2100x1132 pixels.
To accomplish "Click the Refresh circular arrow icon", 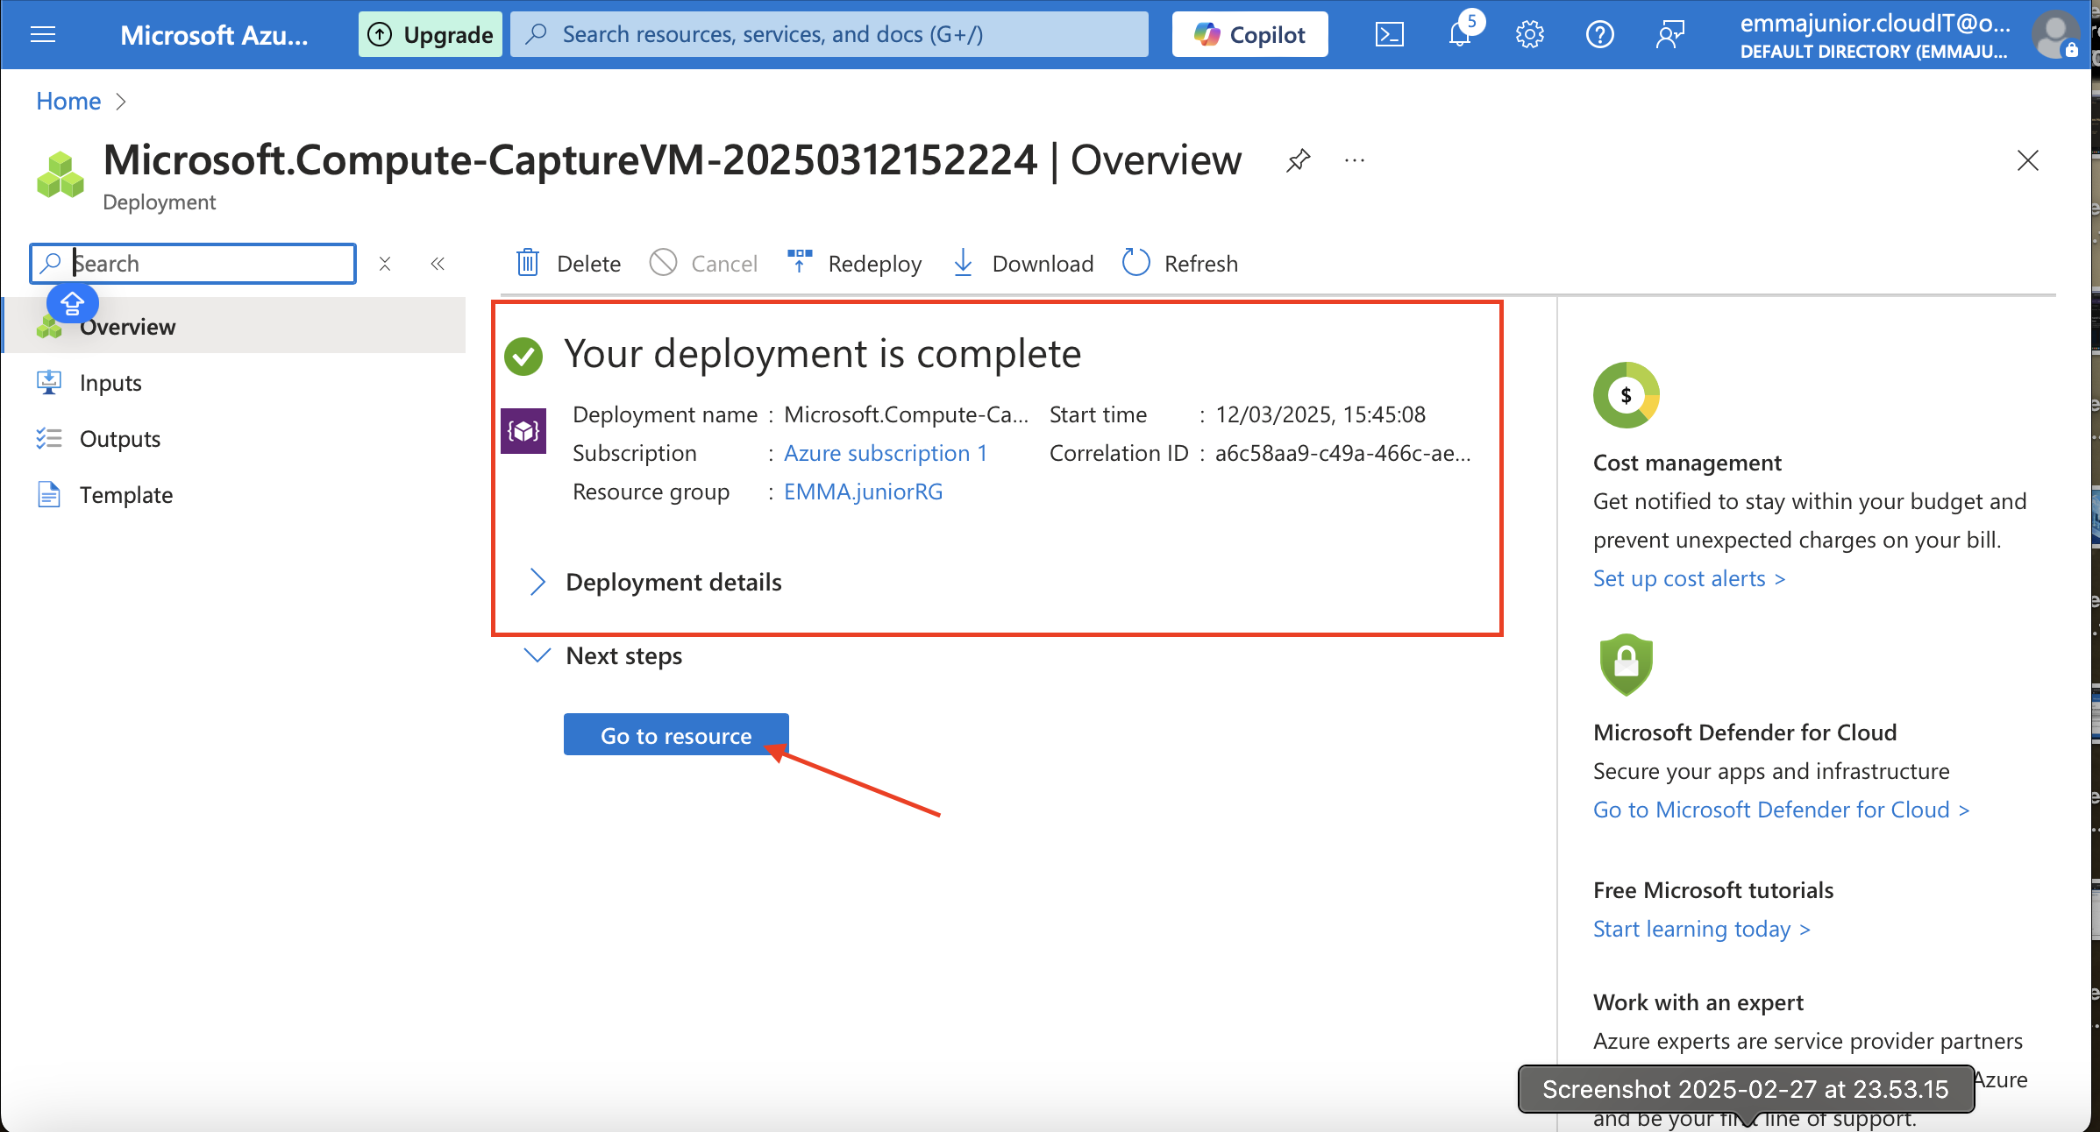I will (1135, 262).
